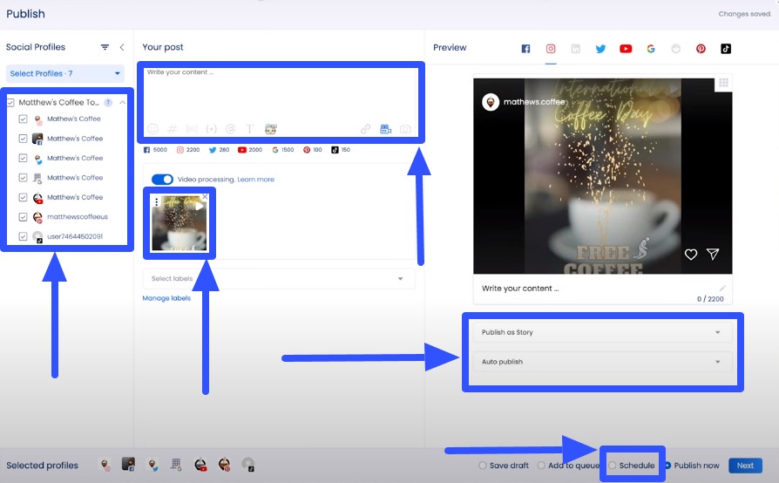Select the Add to queue radio option
The image size is (779, 483).
pos(541,466)
